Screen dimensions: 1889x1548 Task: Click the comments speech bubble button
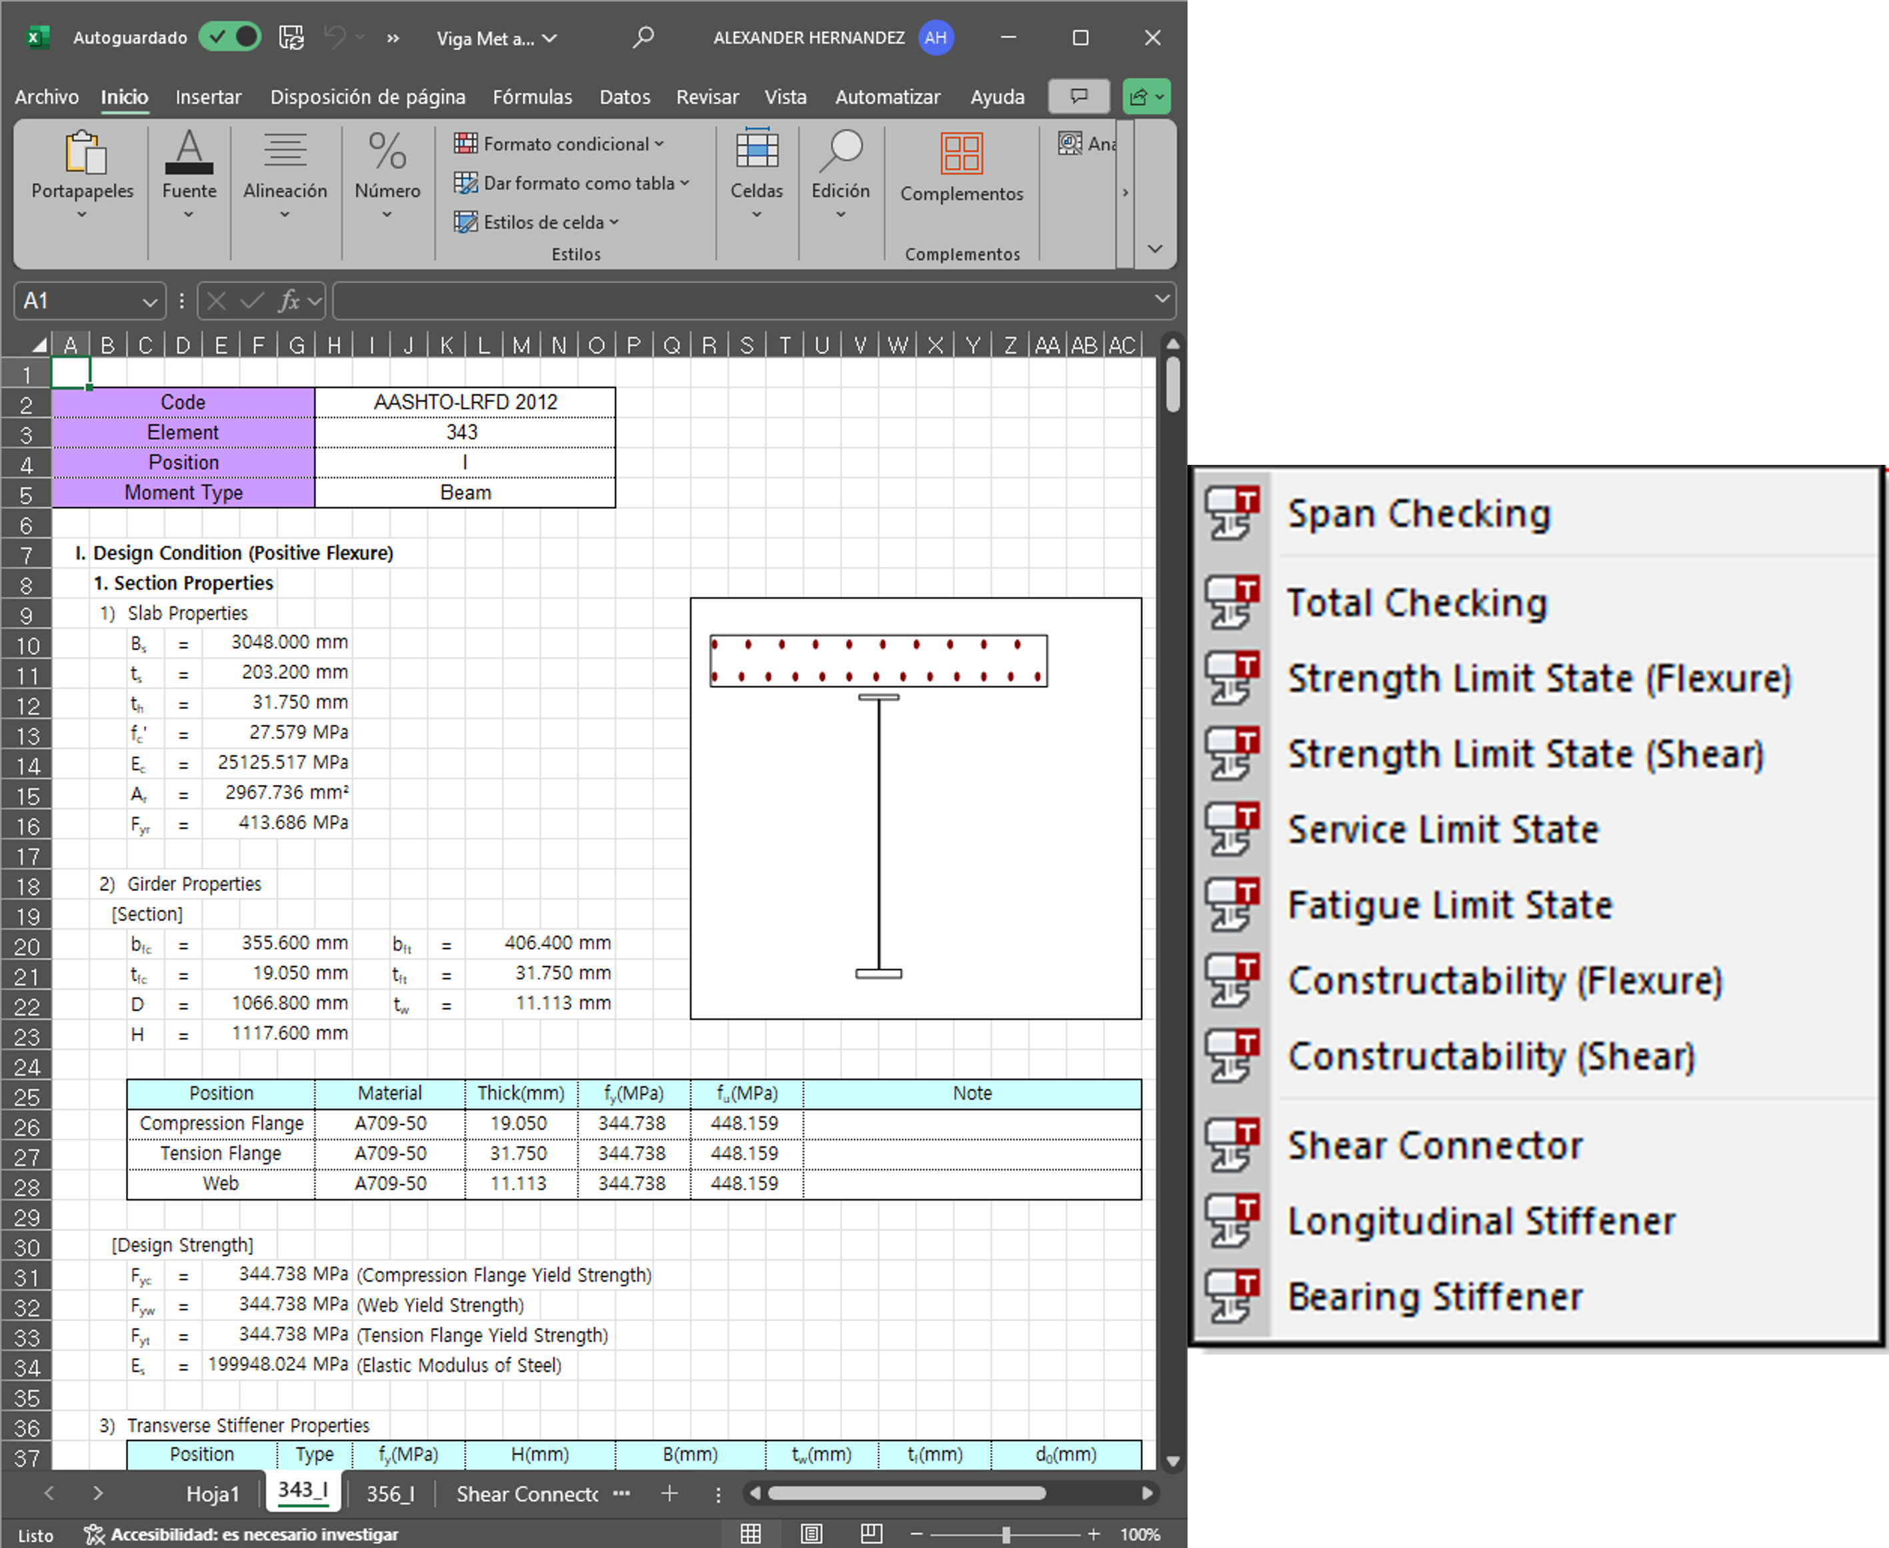tap(1079, 96)
